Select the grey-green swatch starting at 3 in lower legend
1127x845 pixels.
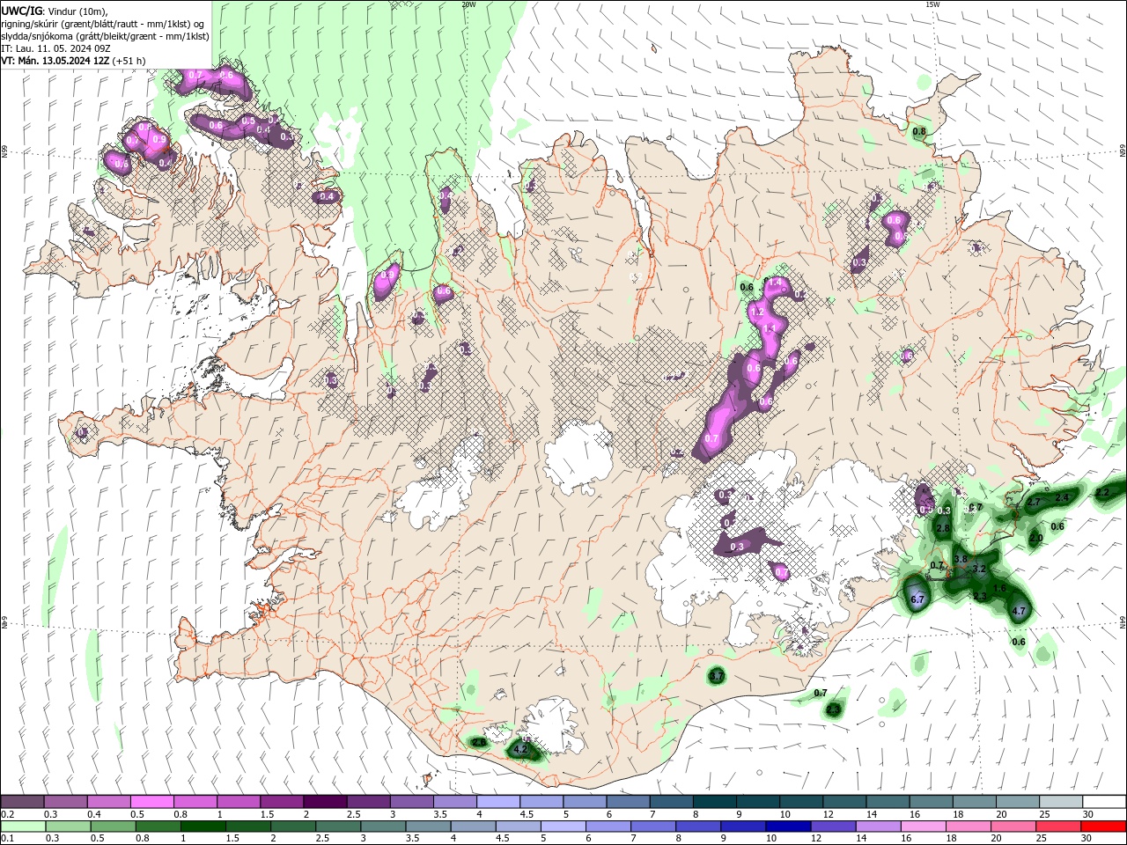point(383,827)
